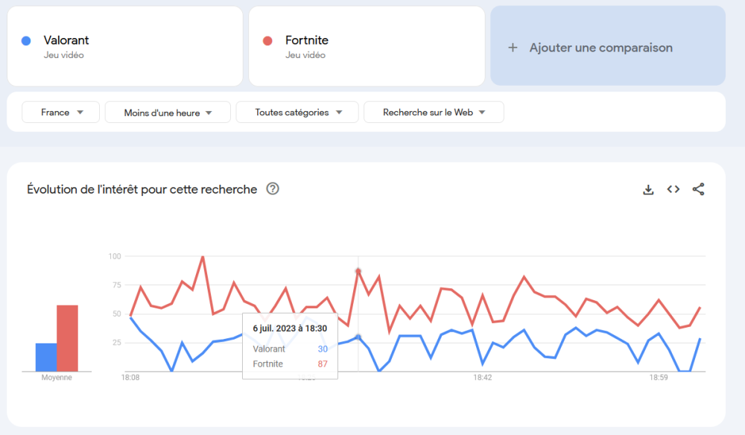Select the Valorant search term card

coord(124,46)
